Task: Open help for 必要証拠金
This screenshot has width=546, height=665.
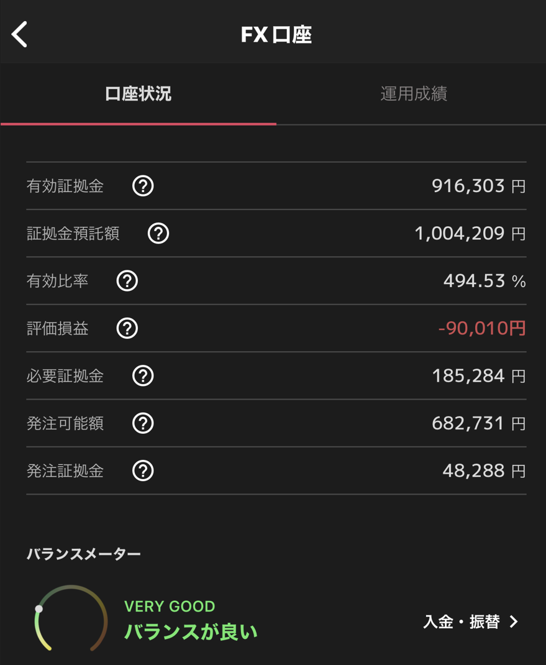Action: click(143, 376)
